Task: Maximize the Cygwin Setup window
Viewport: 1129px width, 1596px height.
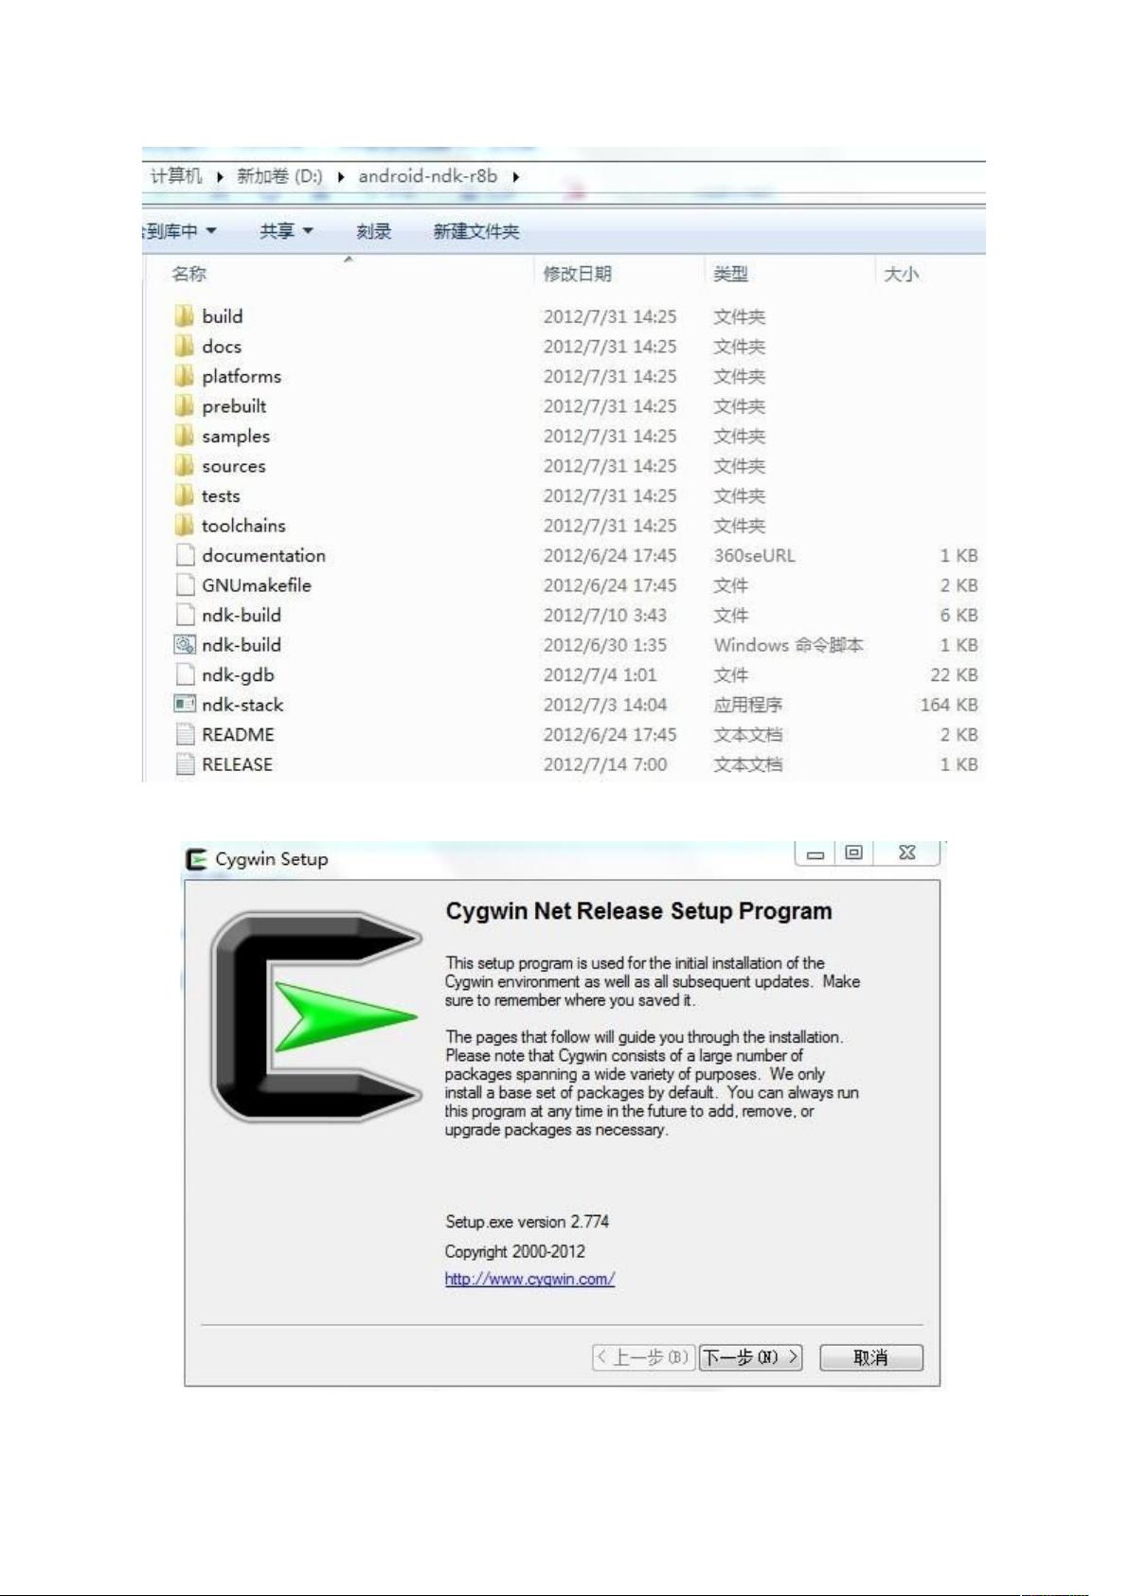Action: click(x=853, y=853)
